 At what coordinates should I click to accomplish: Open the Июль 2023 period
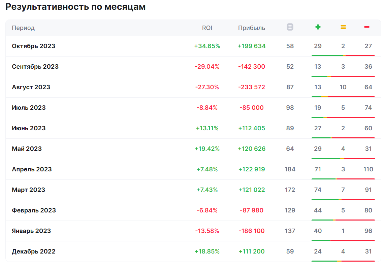coord(29,108)
